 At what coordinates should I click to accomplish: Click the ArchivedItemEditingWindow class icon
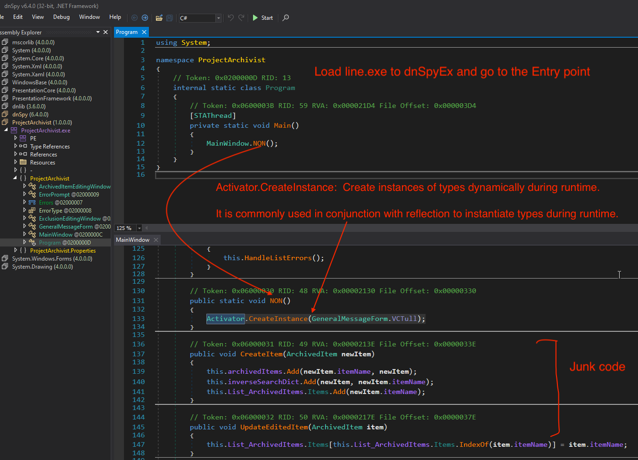pos(32,186)
